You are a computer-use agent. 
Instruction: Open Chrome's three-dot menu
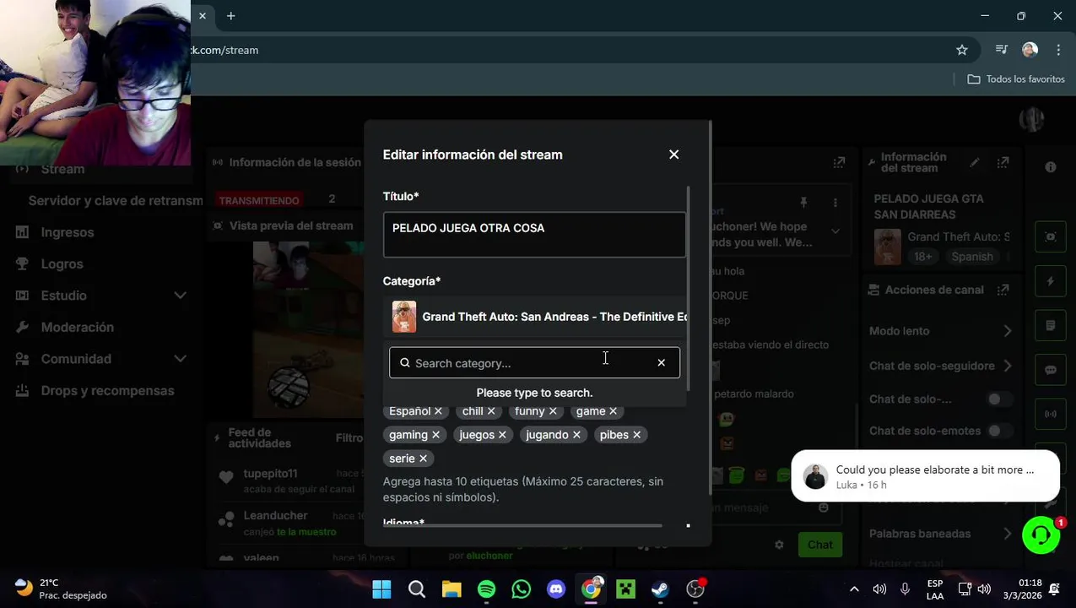1057,50
